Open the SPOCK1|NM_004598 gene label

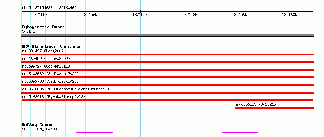coord(39,129)
